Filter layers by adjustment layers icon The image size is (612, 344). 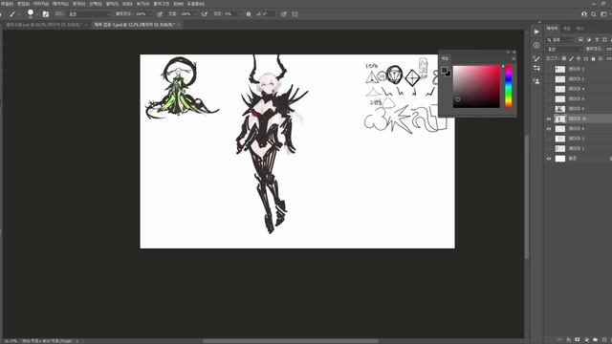point(589,40)
